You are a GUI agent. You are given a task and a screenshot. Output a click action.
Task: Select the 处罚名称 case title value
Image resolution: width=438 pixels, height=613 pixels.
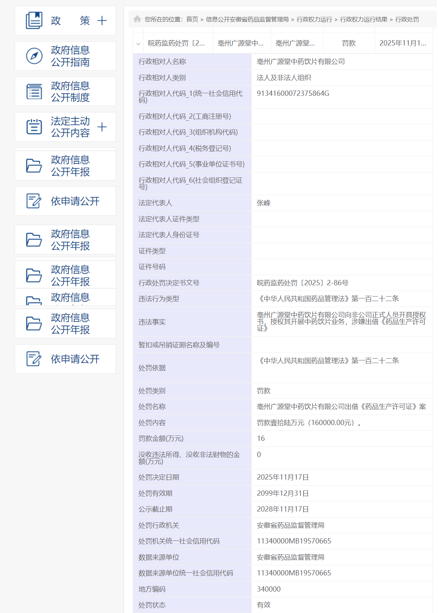(341, 407)
